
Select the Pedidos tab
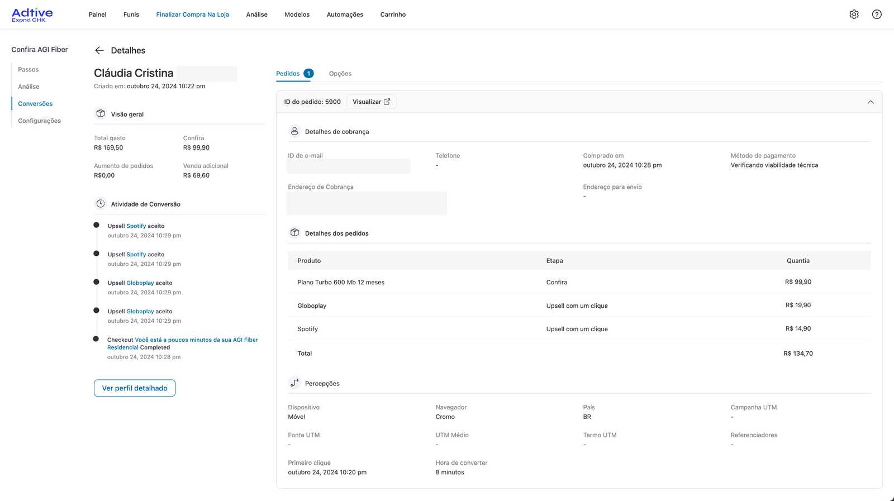click(x=288, y=74)
